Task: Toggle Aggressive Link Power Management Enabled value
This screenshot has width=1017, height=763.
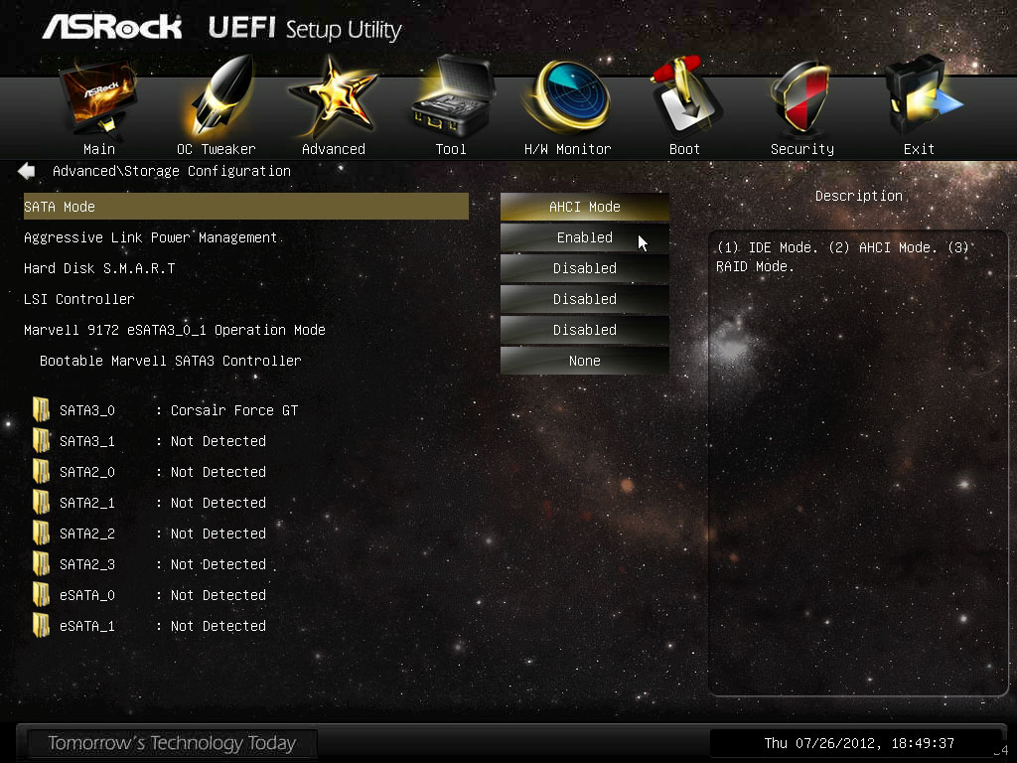Action: (584, 237)
